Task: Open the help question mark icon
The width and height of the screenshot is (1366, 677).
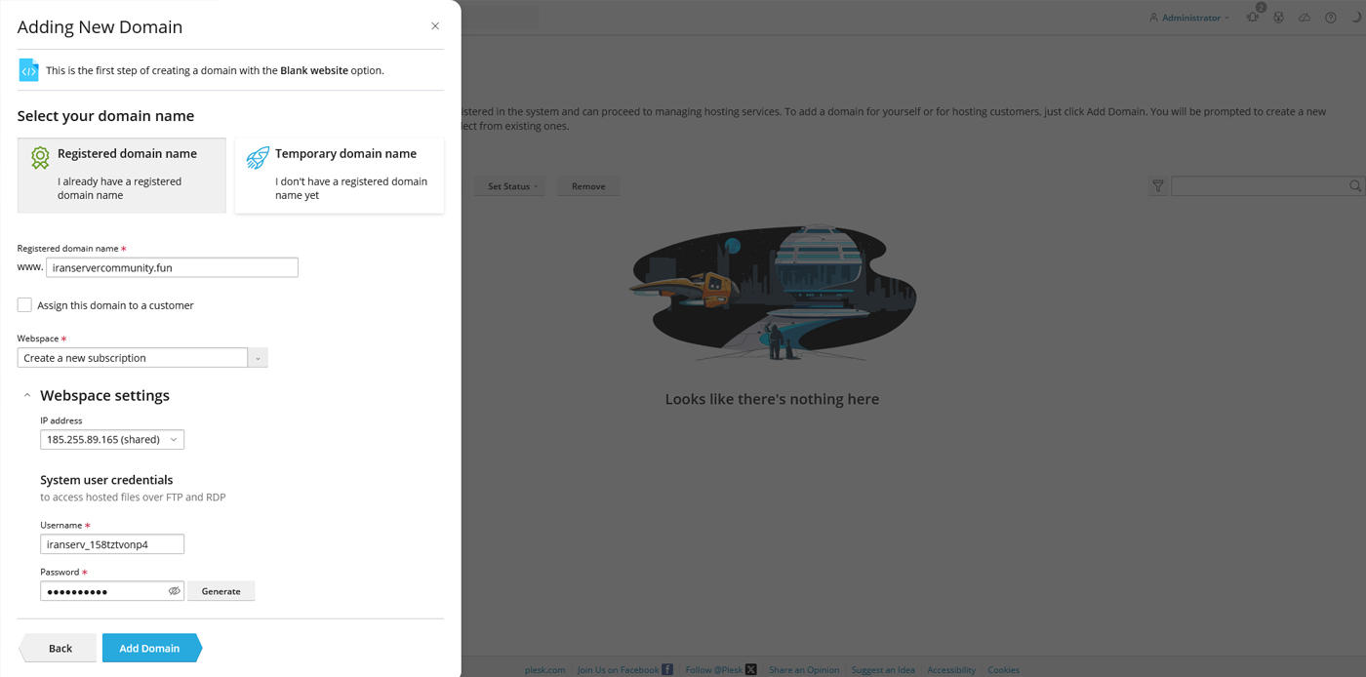Action: pos(1330,18)
